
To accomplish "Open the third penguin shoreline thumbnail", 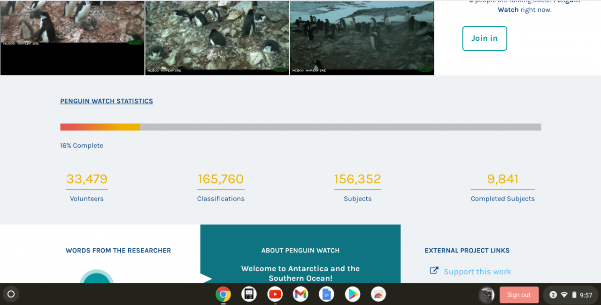I will click(x=362, y=37).
